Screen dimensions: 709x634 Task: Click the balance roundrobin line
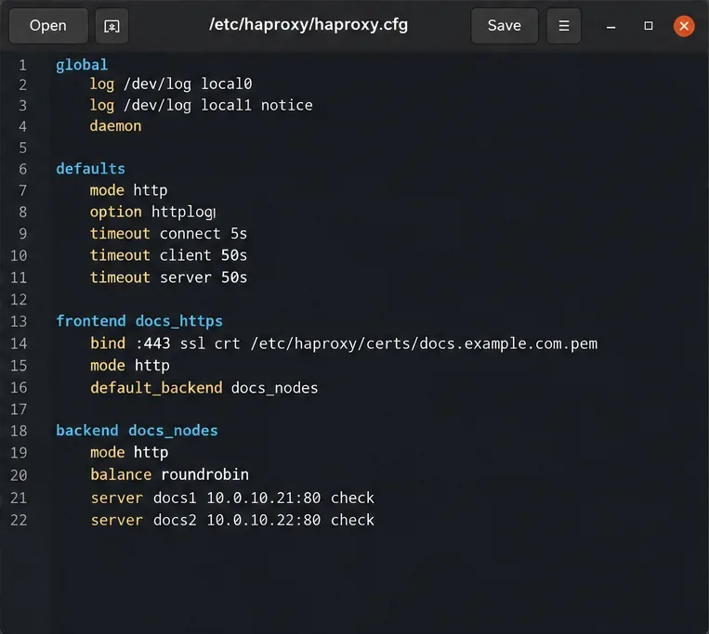169,474
